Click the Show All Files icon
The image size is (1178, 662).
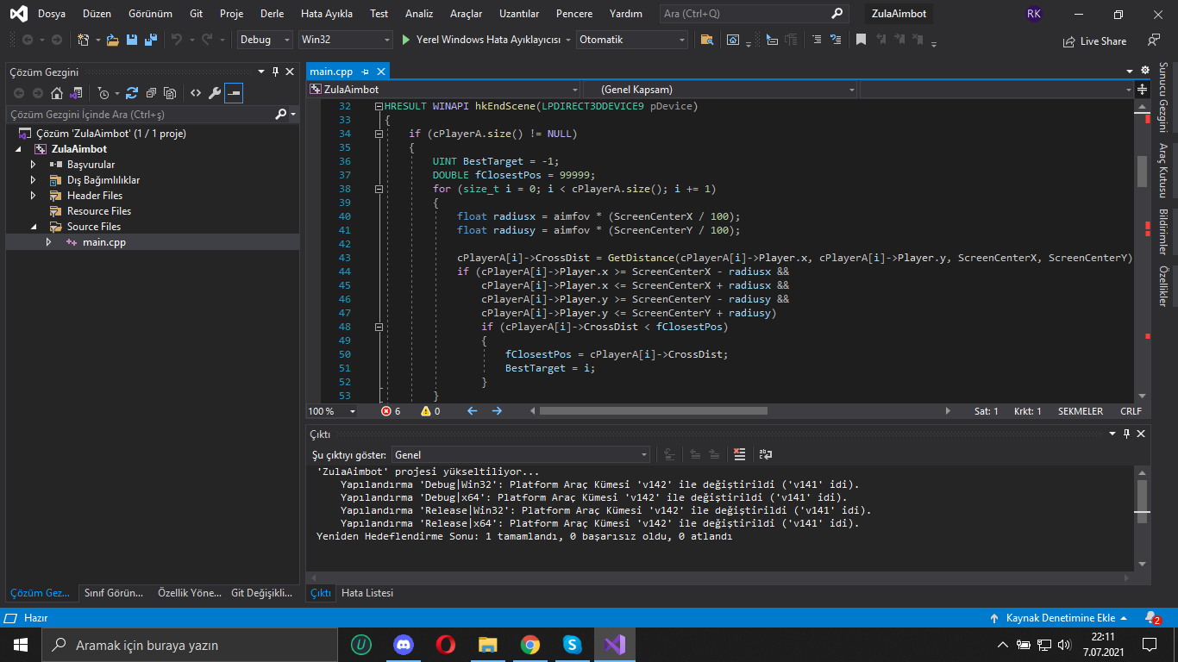(170, 93)
